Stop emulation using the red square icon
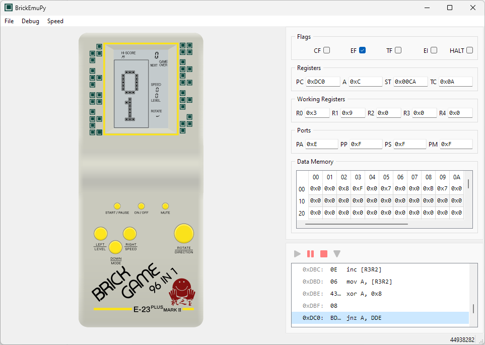This screenshot has width=485, height=345. point(323,254)
